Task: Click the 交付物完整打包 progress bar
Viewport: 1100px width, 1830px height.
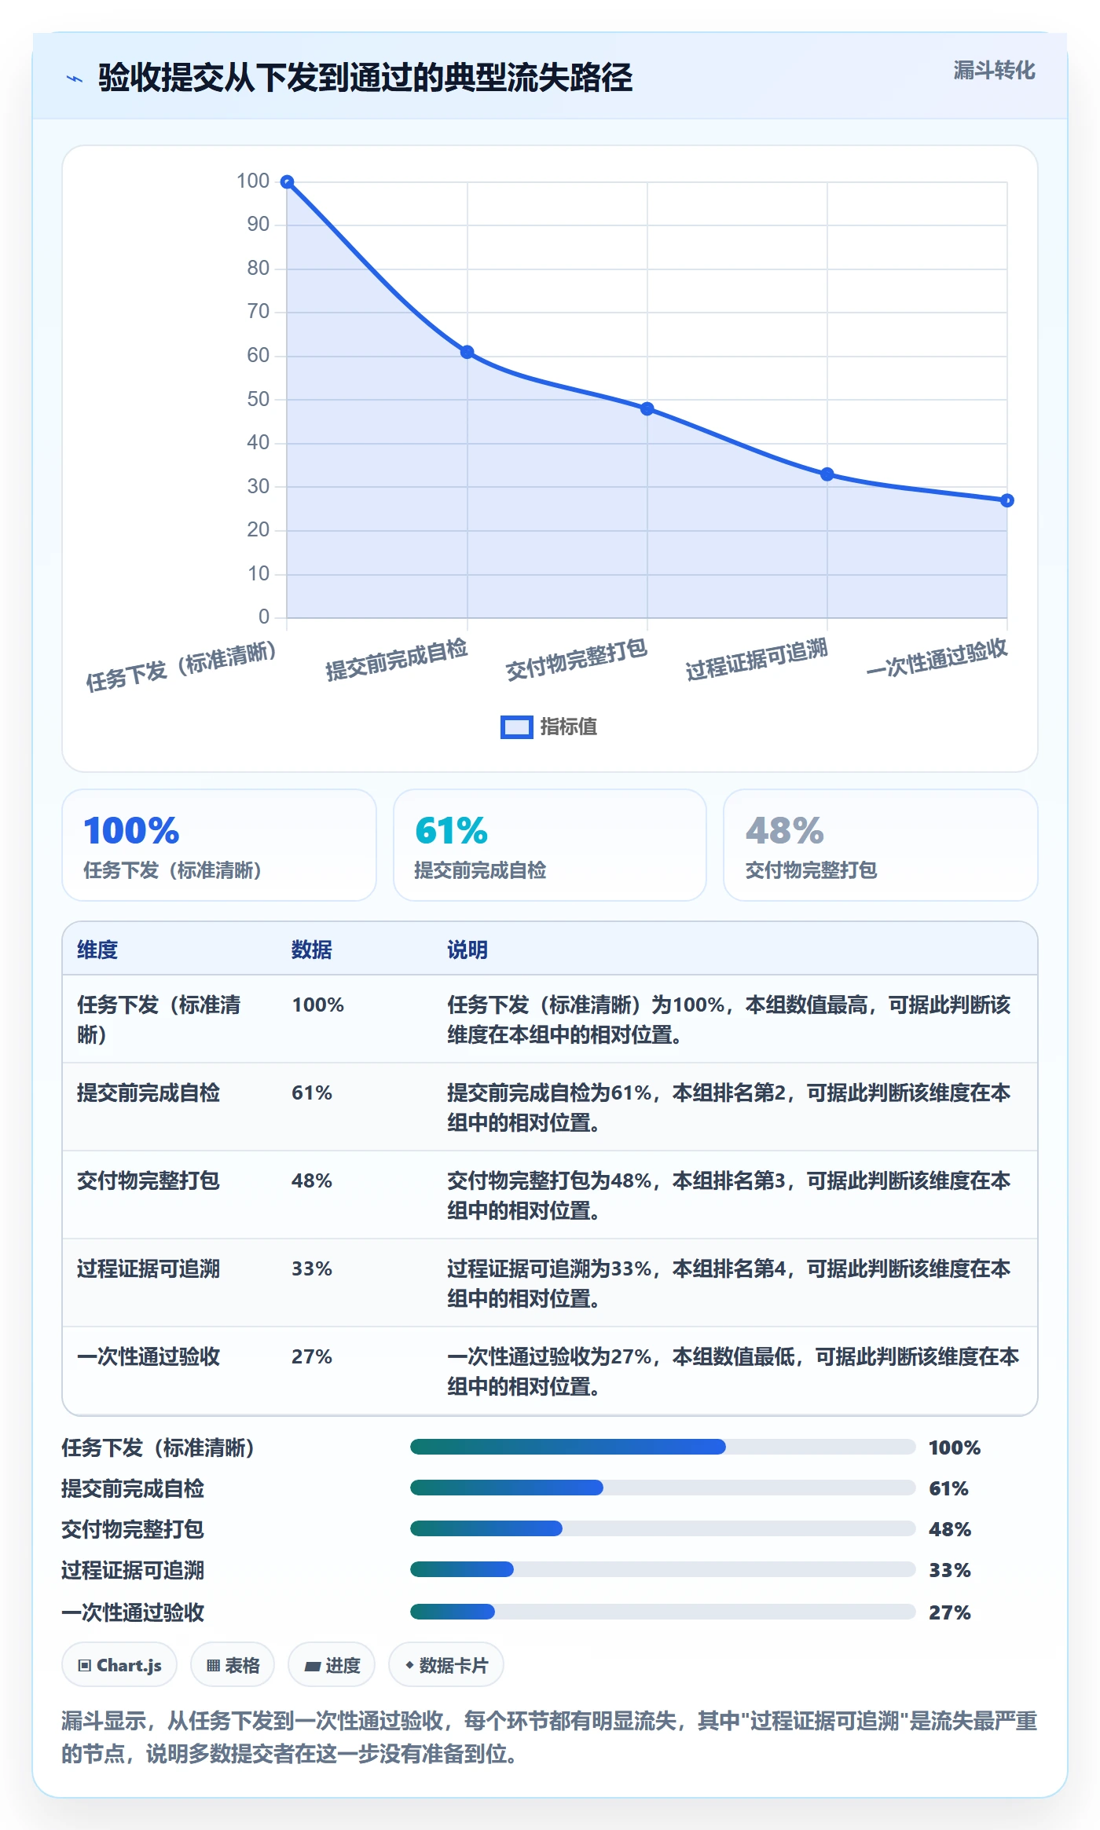Action: click(x=663, y=1528)
